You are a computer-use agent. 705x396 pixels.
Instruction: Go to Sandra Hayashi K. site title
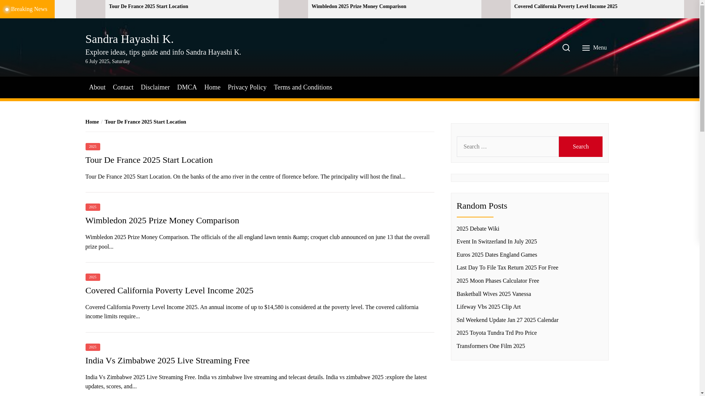coord(129,39)
